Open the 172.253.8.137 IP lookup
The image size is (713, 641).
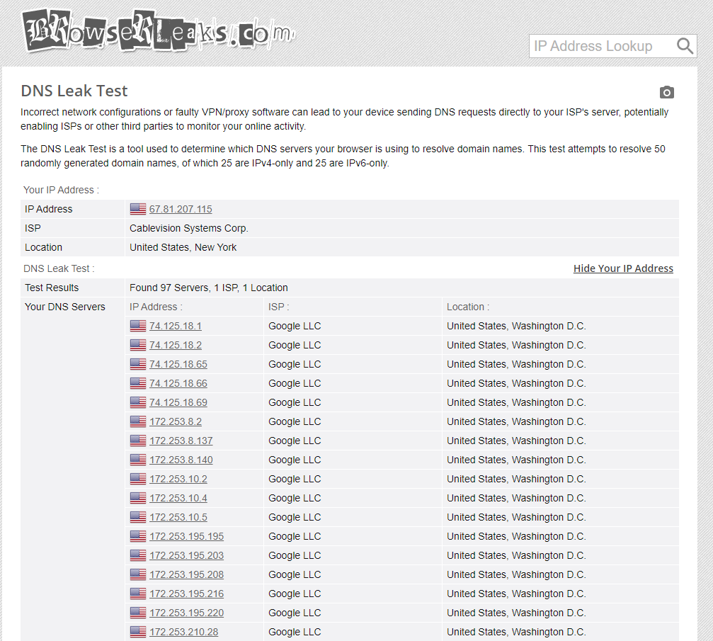click(181, 441)
